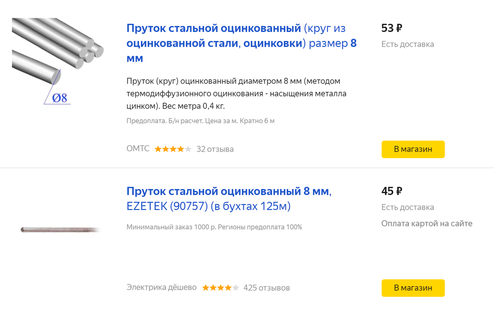The width and height of the screenshot is (494, 320).
Task: Click the 53 ₽ price of the first product
Action: click(391, 28)
